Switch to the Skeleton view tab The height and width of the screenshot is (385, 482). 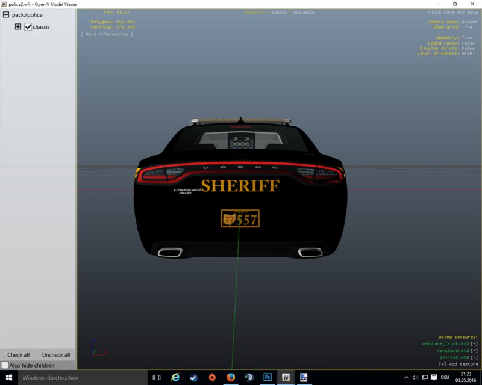pos(304,13)
